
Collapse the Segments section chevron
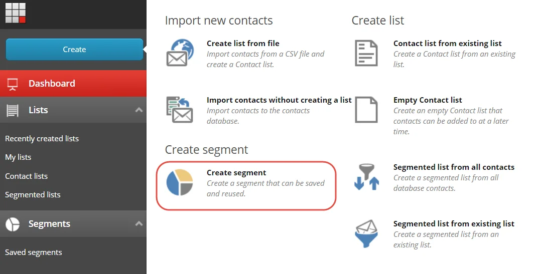point(139,223)
